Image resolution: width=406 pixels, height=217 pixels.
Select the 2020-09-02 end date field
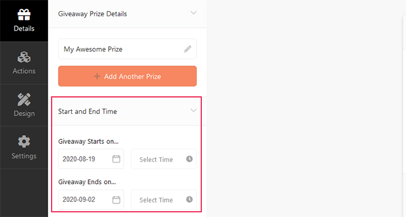click(x=91, y=200)
